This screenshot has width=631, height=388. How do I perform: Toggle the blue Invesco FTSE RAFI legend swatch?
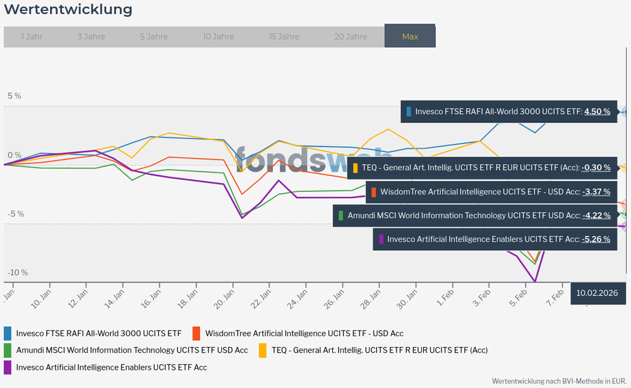pos(8,333)
